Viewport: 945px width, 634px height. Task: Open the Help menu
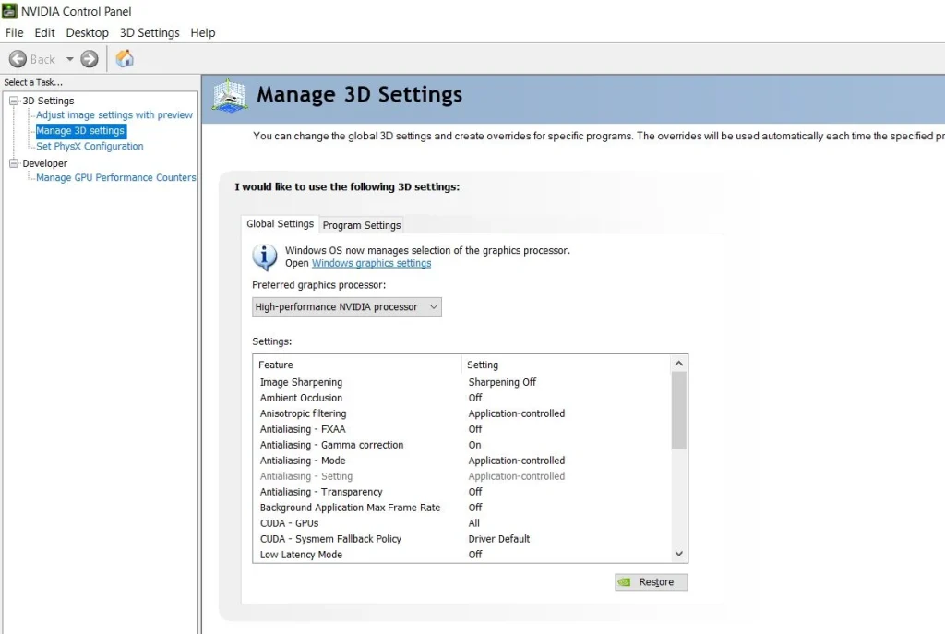[202, 32]
